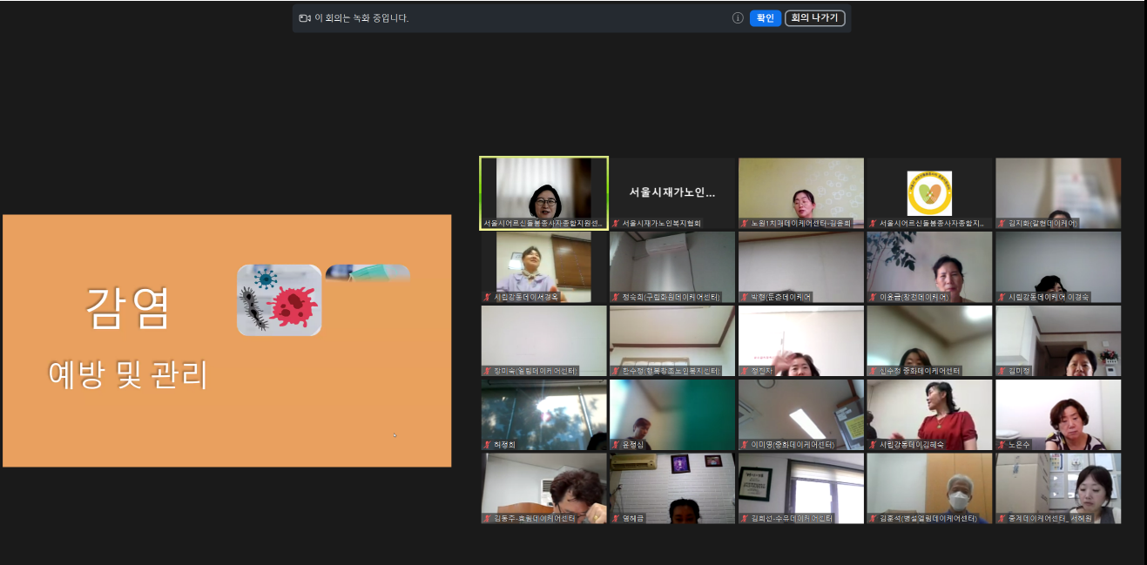Click the recording camera icon in the notification bar
Image resolution: width=1147 pixels, height=565 pixels.
tap(305, 18)
